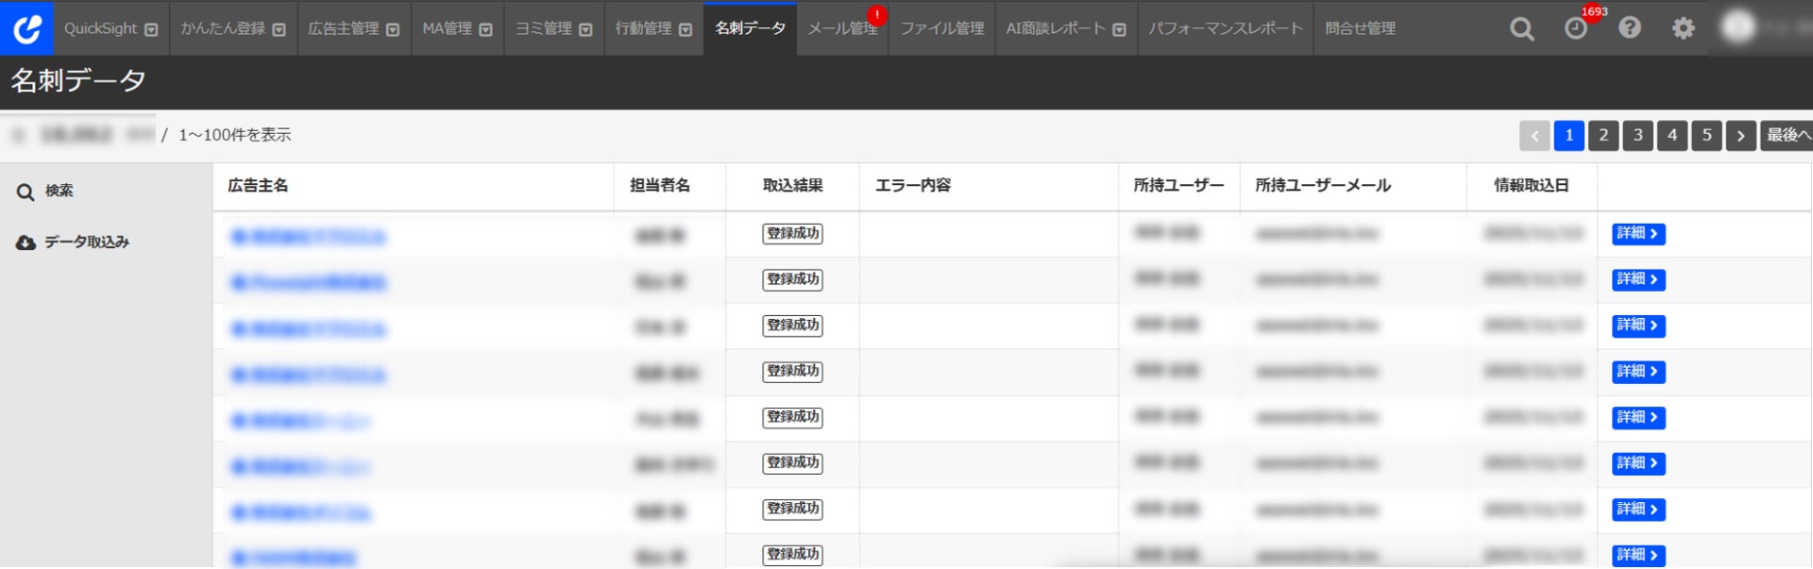Click the 情報取込日 column header
Image resolution: width=1813 pixels, height=569 pixels.
click(1532, 186)
